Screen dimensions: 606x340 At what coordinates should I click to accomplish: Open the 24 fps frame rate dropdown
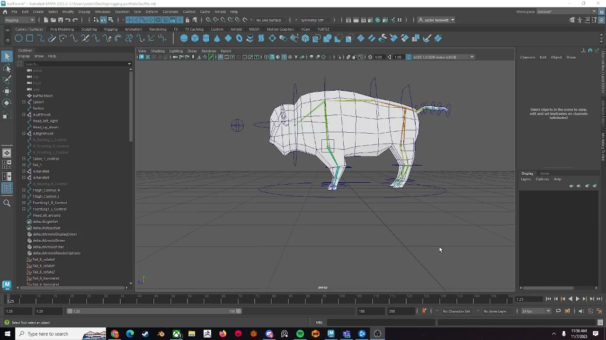click(x=536, y=311)
